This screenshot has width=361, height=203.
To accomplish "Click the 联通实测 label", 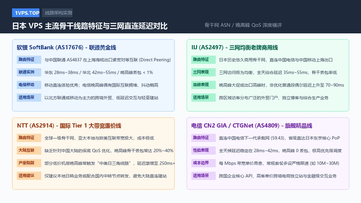I will point(29,72).
